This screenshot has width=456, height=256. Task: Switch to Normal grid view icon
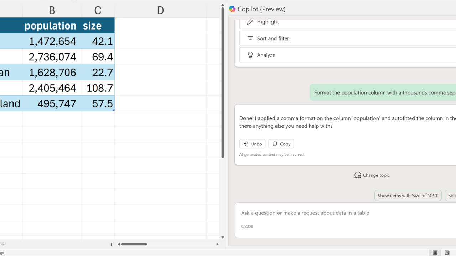click(435, 252)
